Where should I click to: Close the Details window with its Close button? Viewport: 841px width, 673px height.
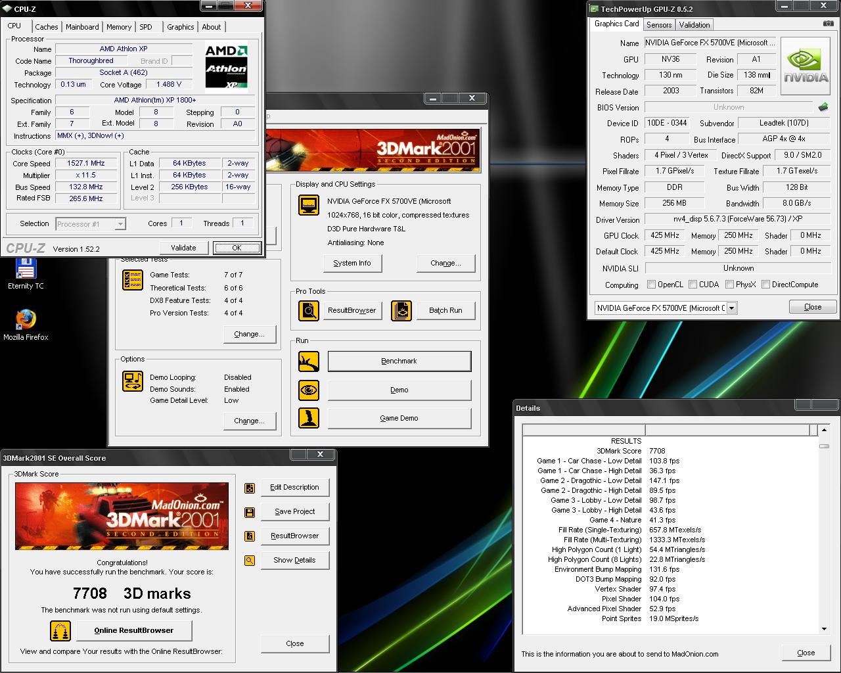(806, 653)
